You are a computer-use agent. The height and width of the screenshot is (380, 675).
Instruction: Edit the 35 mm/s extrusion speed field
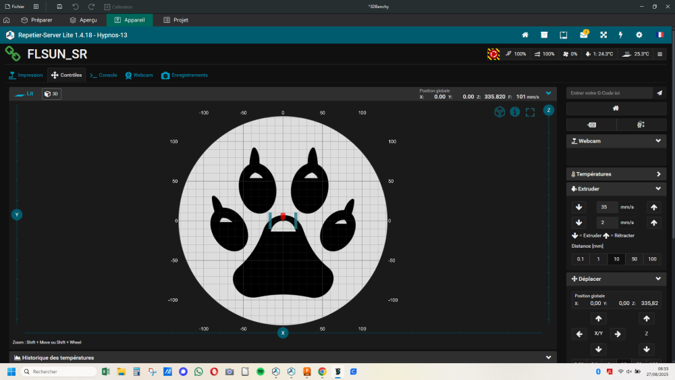pyautogui.click(x=607, y=207)
